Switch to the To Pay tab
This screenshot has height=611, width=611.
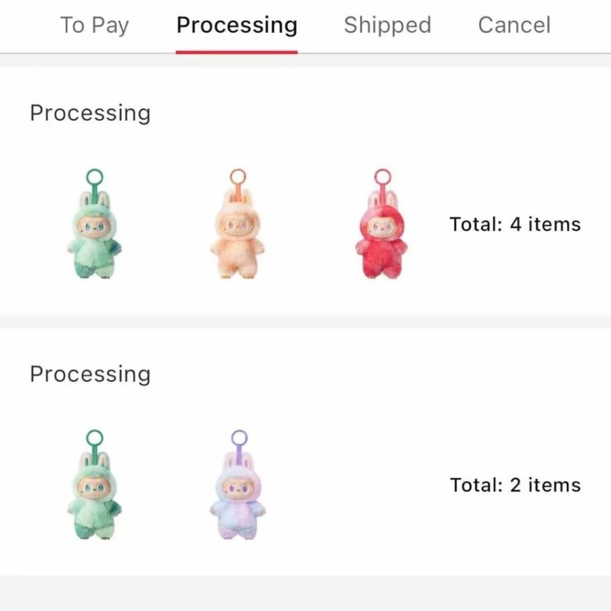pyautogui.click(x=95, y=25)
